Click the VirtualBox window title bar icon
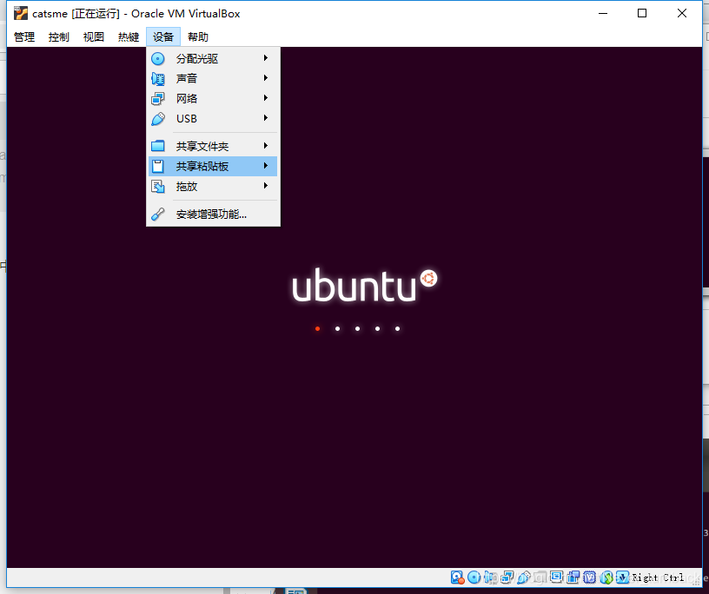The width and height of the screenshot is (709, 594). pyautogui.click(x=20, y=14)
